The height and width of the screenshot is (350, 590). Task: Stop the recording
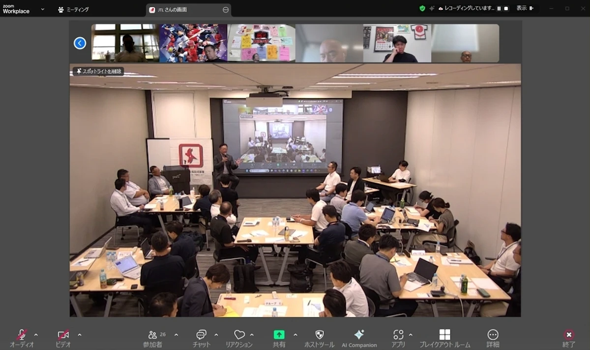tap(506, 8)
